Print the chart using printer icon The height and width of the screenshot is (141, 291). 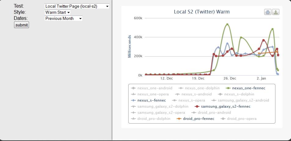tap(268, 12)
